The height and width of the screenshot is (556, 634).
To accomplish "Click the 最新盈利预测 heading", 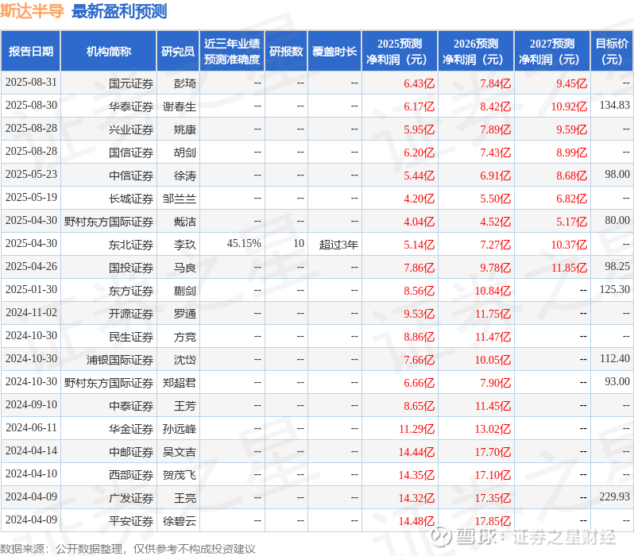I will (x=119, y=11).
